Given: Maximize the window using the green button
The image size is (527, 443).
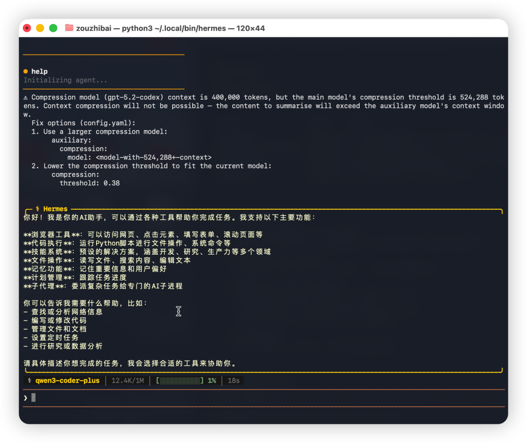Looking at the screenshot, I should (x=53, y=28).
